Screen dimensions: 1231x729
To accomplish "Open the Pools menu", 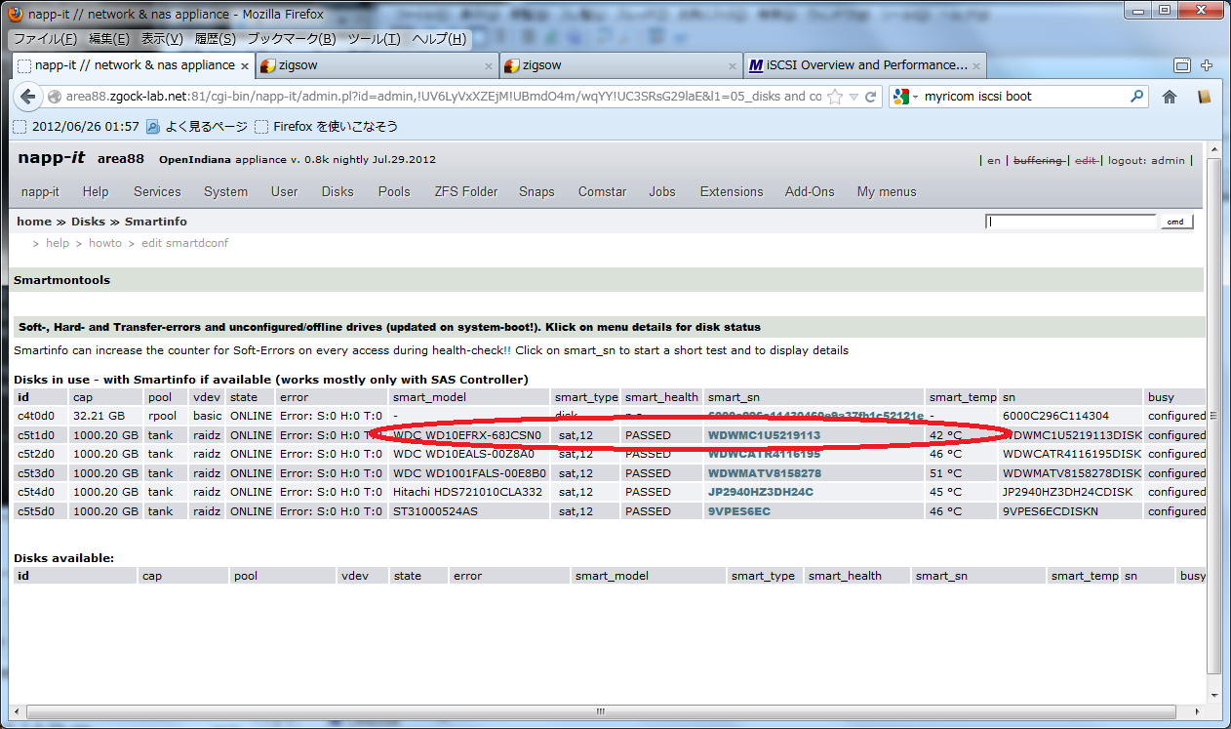I will click(394, 191).
